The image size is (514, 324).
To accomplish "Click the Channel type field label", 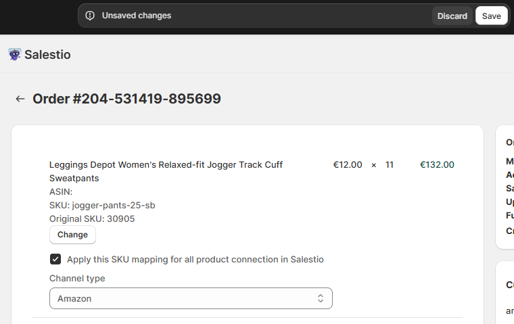I will 77,278.
